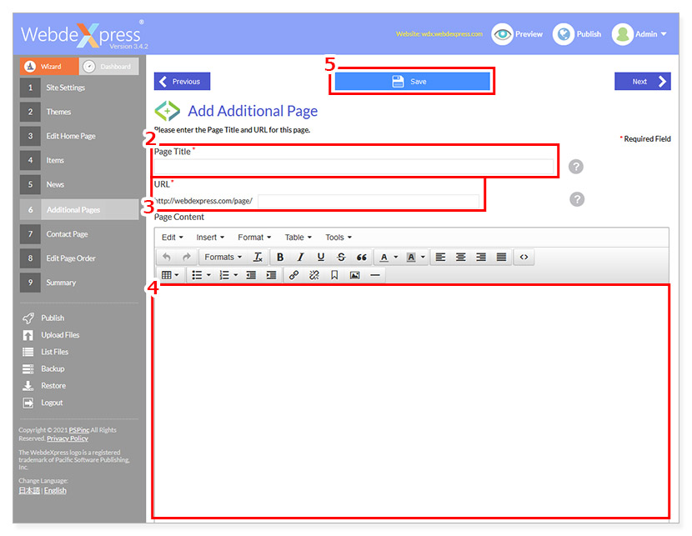Click Logout in sidebar
This screenshot has height=536, width=692.
[43, 403]
